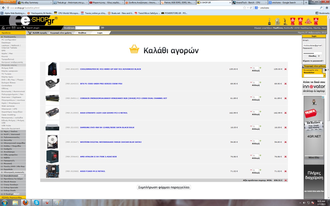Increase ASUS GTX650TI quantity green plus
The width and height of the screenshot is (330, 206).
click(260, 111)
